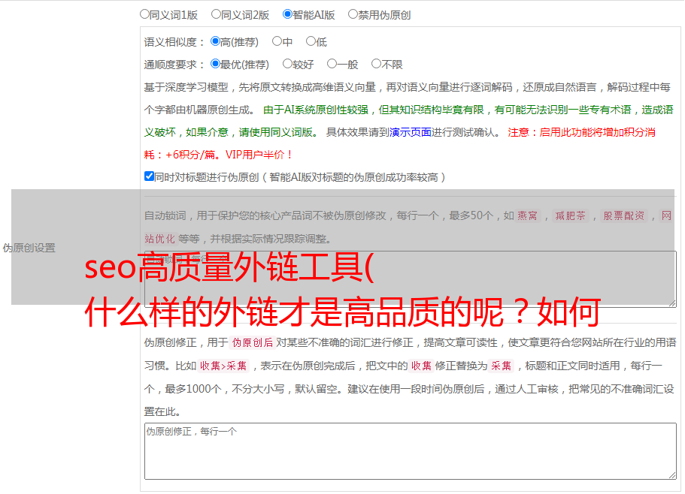Click the 收集>采集 example tag

click(223, 366)
